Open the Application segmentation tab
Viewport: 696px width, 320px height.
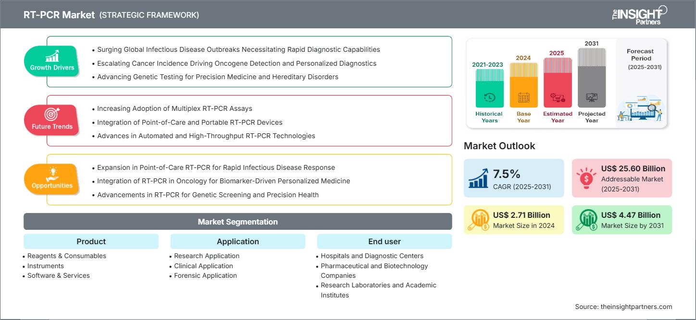coord(237,241)
